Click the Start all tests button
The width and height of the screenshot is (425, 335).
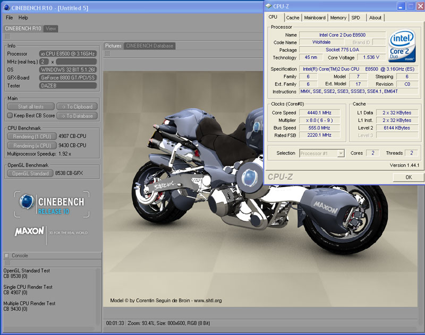[31, 107]
